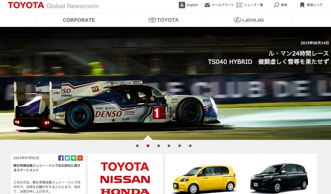
Task: Open the Le Mans 24 hour race headline
Action: point(268,57)
